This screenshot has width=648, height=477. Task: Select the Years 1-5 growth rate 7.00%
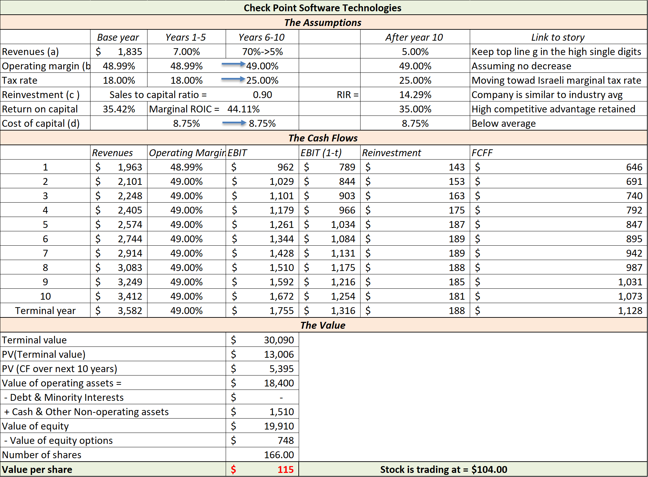tap(186, 52)
